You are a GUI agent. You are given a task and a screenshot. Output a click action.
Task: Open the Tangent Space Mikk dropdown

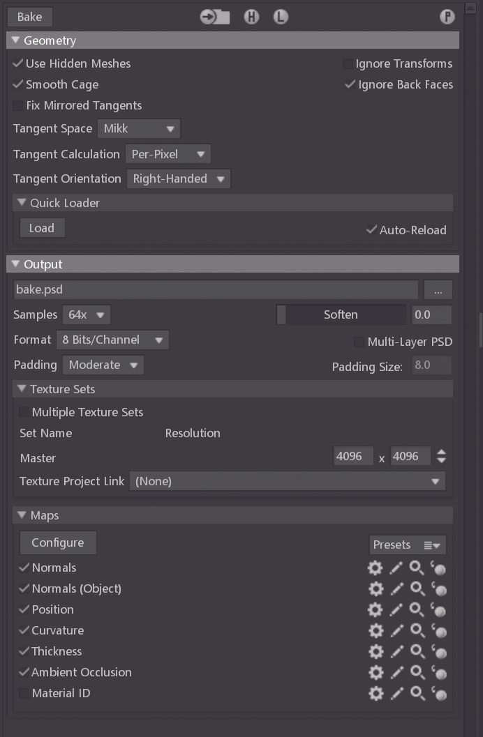click(138, 128)
